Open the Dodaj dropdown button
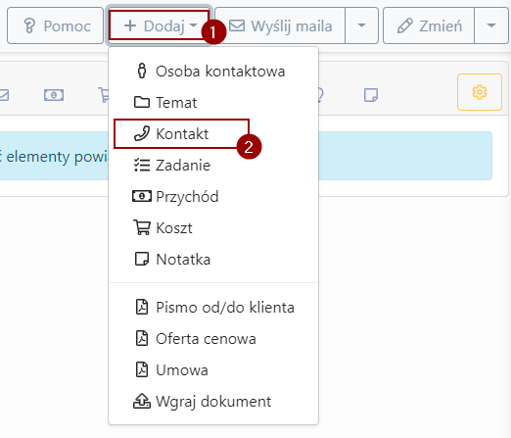The image size is (511, 438). [x=159, y=25]
